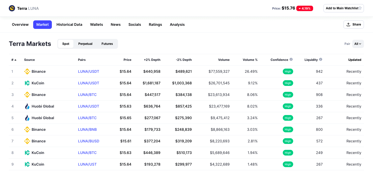373x171 pixels.
Task: Click the volume percentage 8.06%
Action: coord(252,95)
